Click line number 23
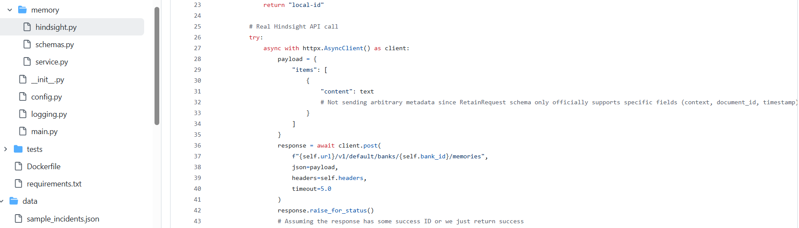 (x=197, y=5)
